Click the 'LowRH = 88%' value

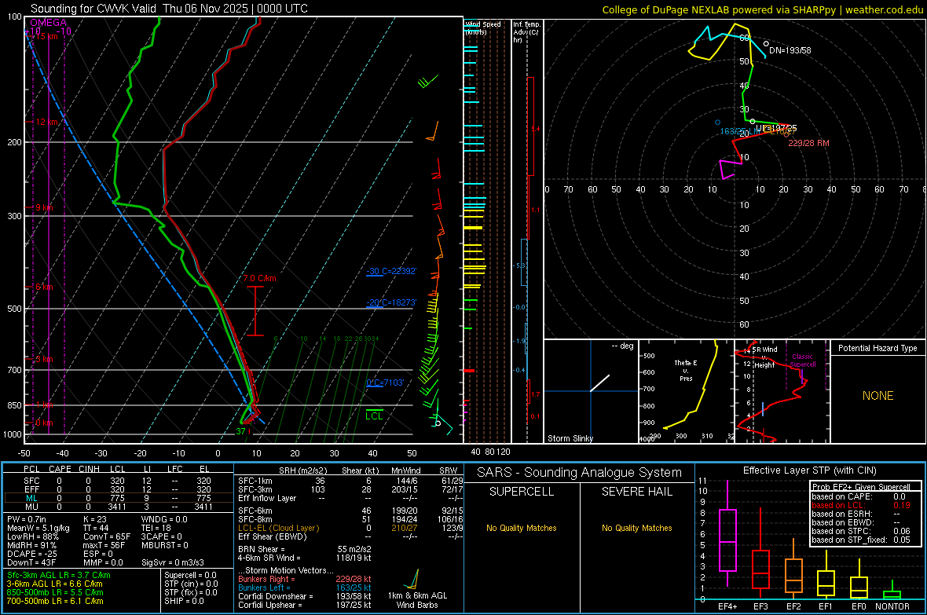(32, 536)
